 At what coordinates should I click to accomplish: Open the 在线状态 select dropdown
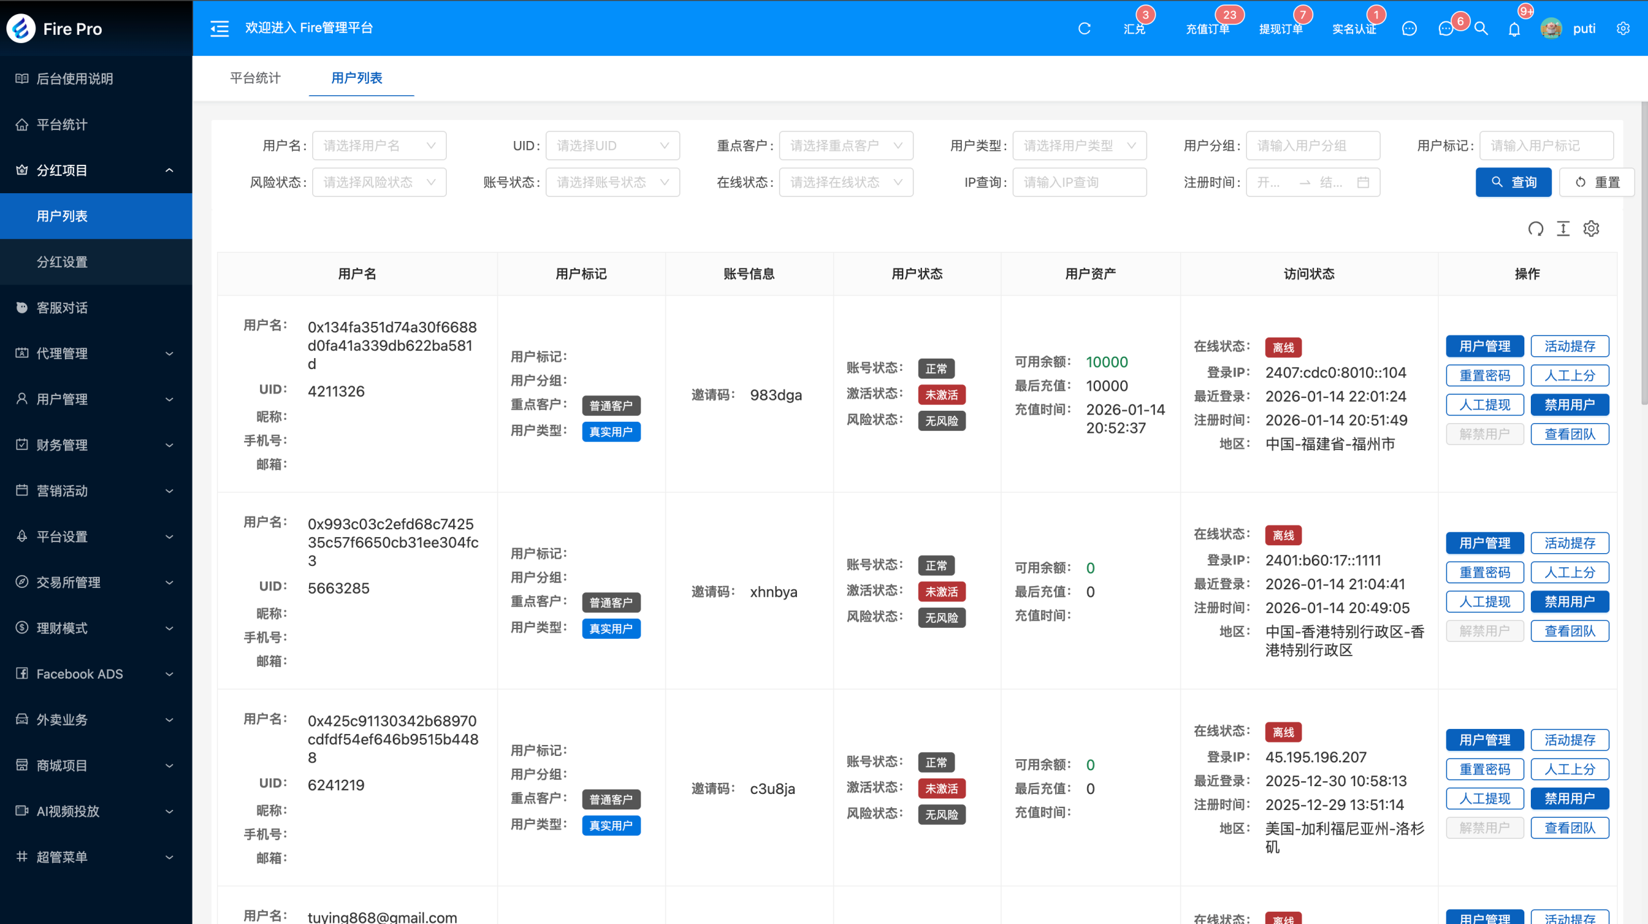coord(845,182)
